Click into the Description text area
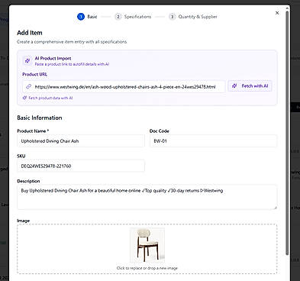The height and width of the screenshot is (281, 300). point(147,197)
